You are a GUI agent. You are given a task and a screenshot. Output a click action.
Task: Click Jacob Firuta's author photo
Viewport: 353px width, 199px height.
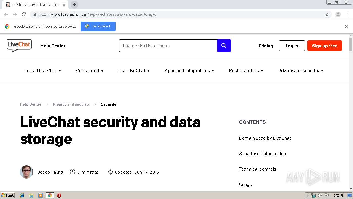[x=26, y=172]
